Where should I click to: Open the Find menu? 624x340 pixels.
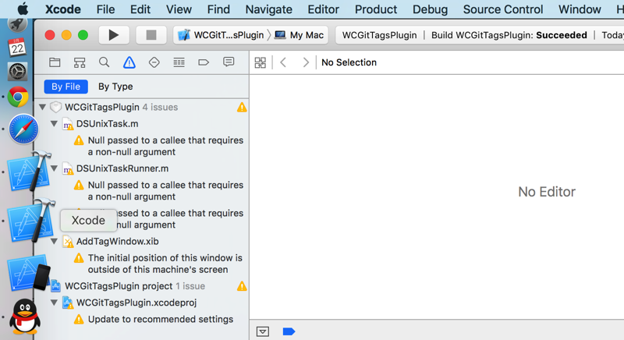[x=218, y=9]
